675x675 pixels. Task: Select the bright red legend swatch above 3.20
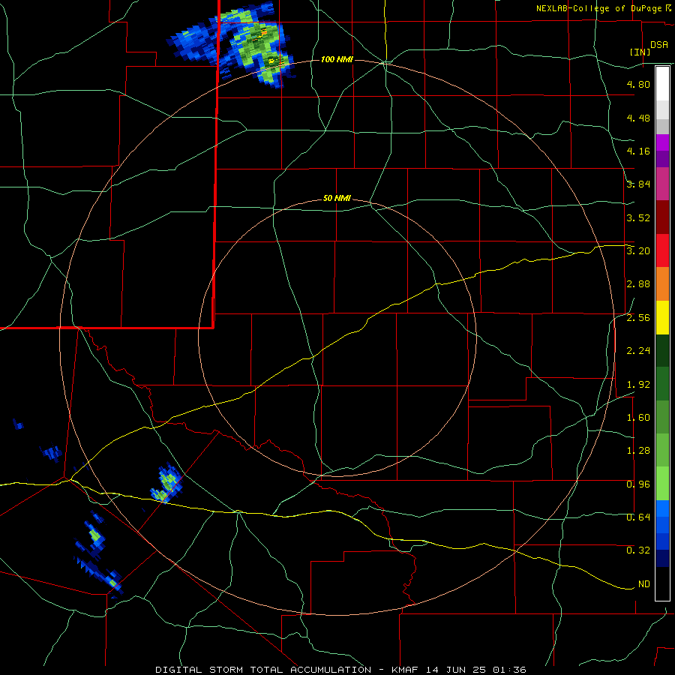click(662, 251)
